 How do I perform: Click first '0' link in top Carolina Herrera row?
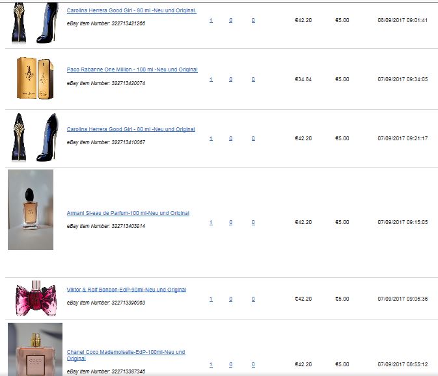[231, 20]
